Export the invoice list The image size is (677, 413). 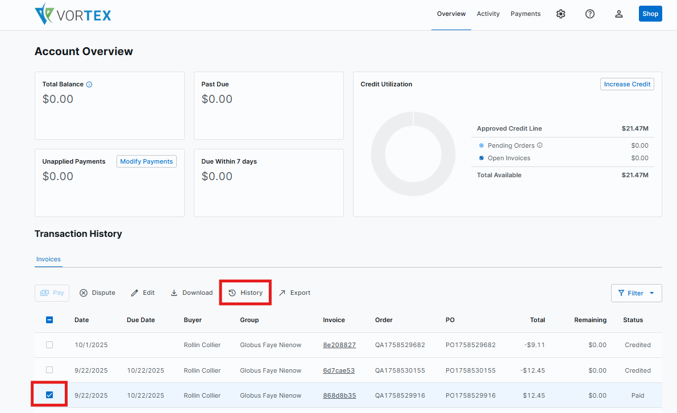coord(294,293)
